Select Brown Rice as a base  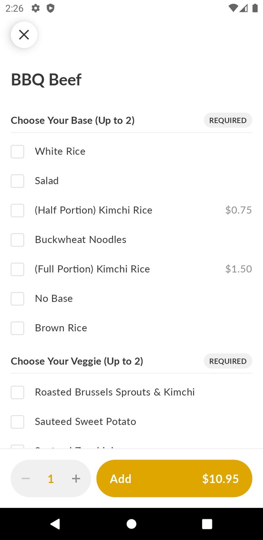coord(17,328)
